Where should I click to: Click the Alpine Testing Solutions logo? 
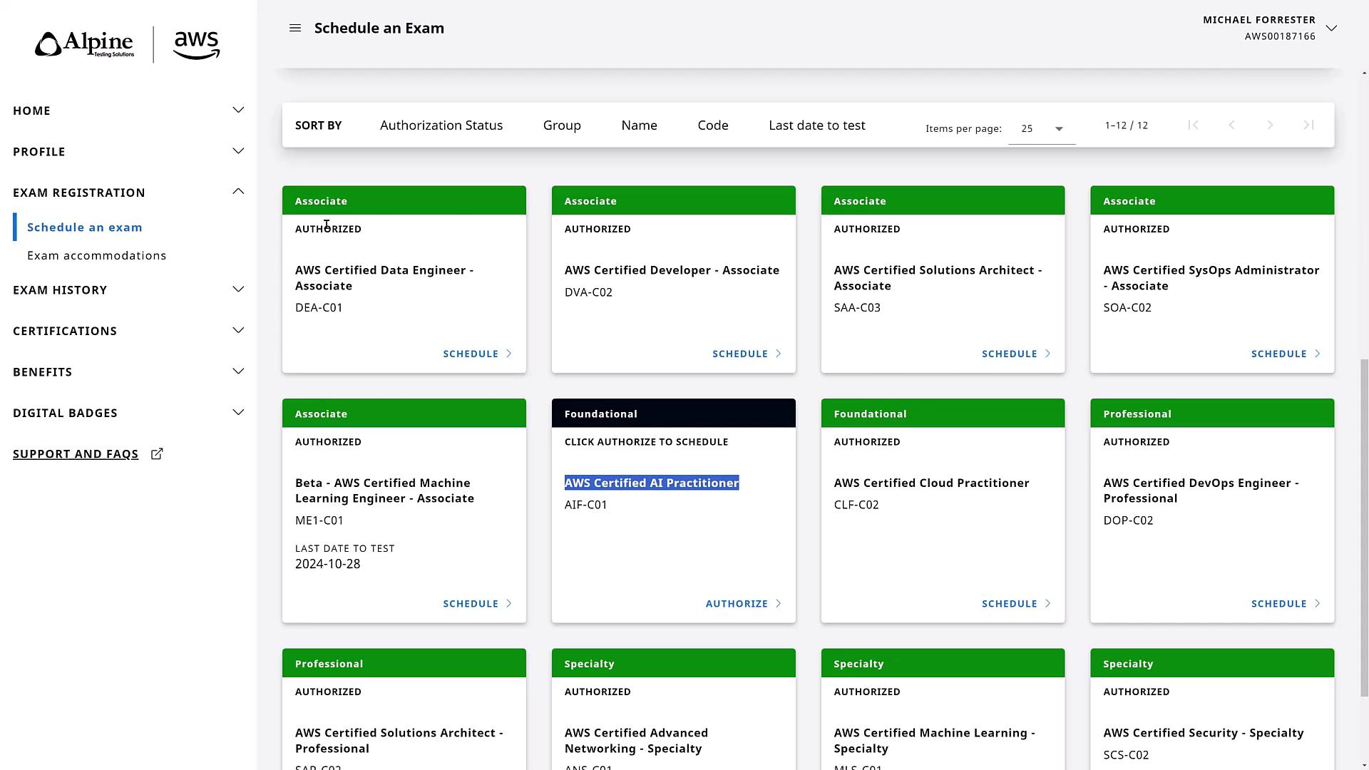pyautogui.click(x=85, y=45)
